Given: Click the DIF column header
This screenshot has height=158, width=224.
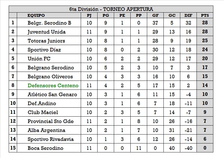Looking at the screenshot, I should pos(188,15).
